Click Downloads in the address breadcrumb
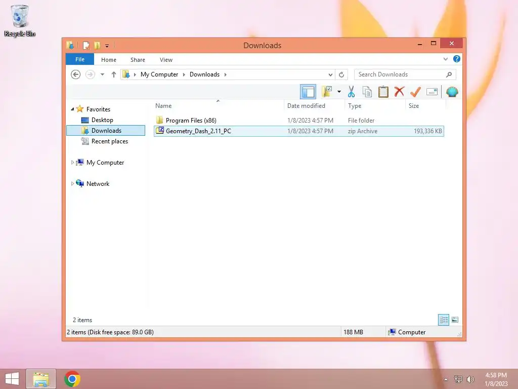The width and height of the screenshot is (518, 389). (x=204, y=74)
